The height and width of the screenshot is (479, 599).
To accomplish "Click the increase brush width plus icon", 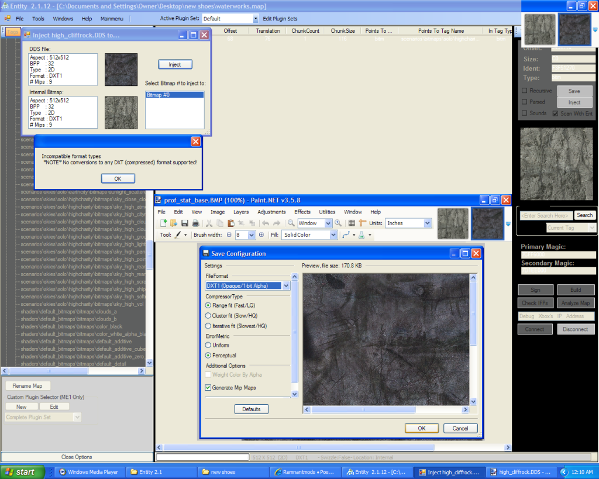I will [x=261, y=235].
